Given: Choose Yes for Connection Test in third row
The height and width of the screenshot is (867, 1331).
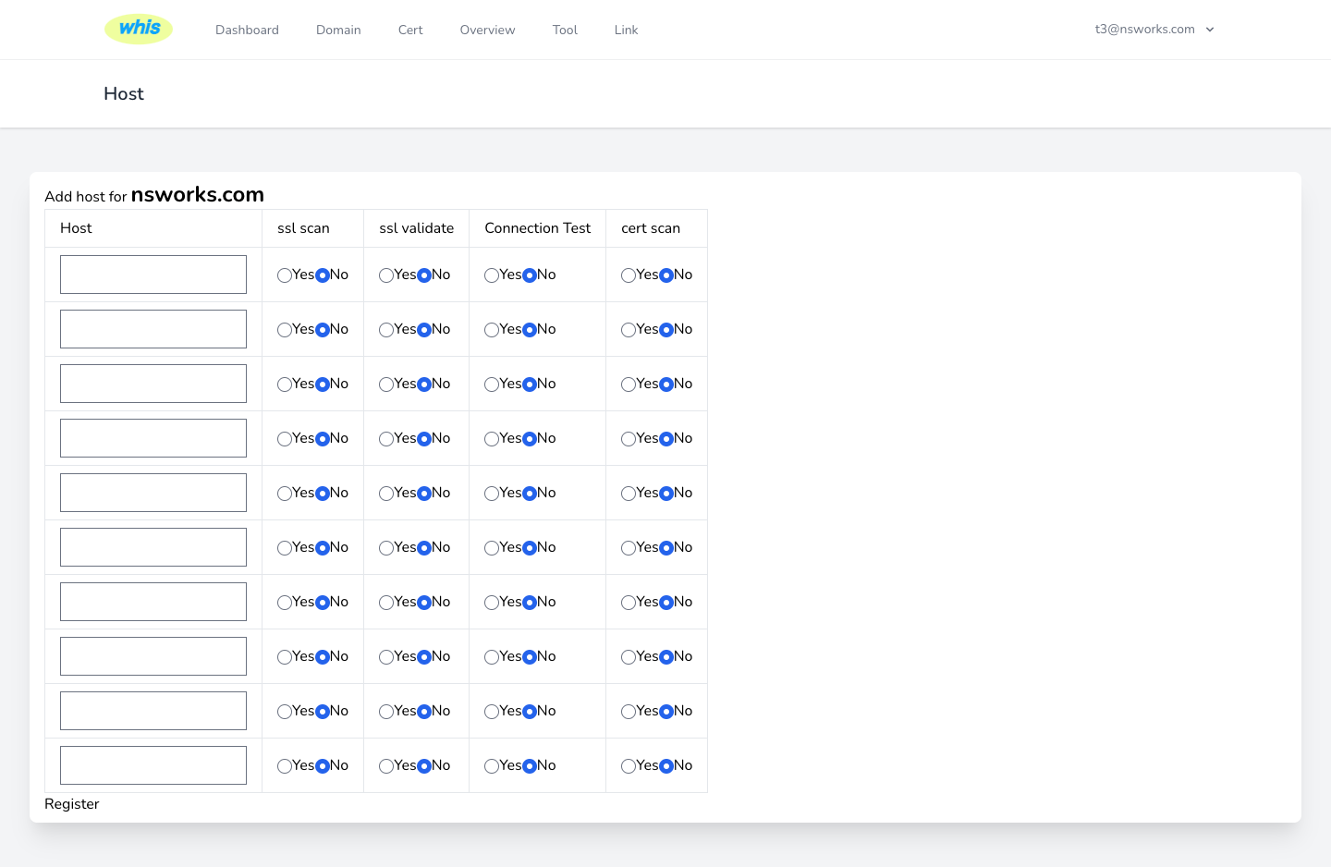Looking at the screenshot, I should point(492,385).
